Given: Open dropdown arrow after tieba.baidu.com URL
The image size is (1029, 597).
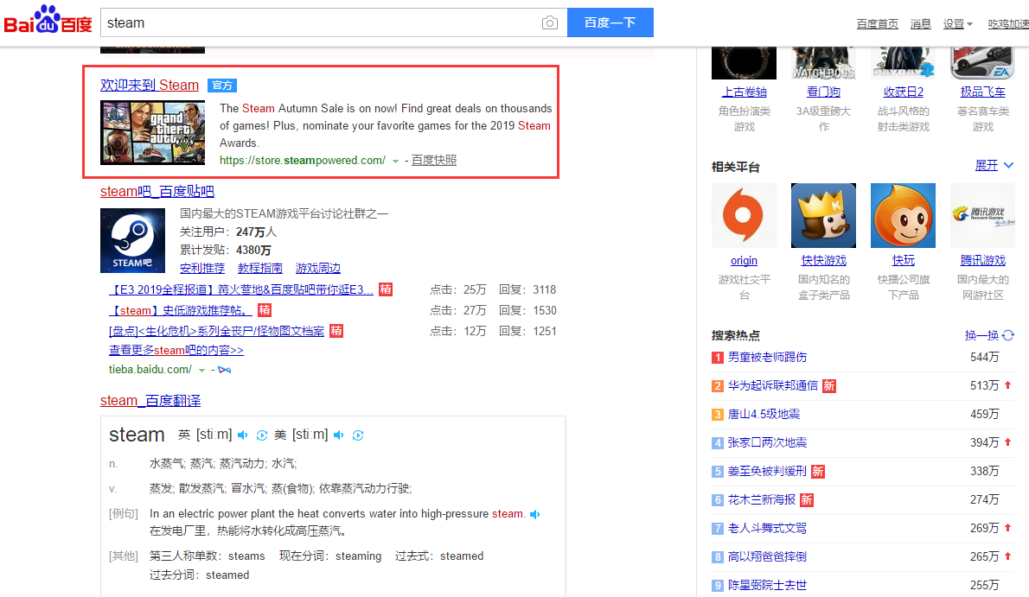Looking at the screenshot, I should point(202,371).
